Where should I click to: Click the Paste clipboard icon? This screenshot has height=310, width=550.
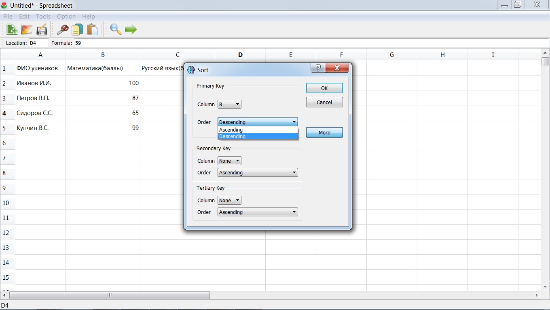93,29
